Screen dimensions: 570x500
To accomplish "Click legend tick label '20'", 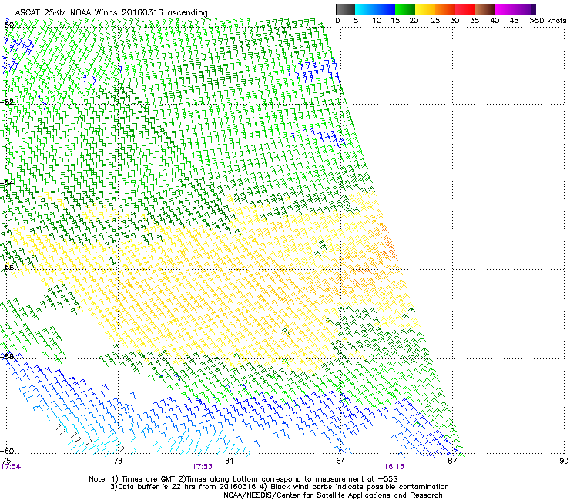I will [414, 20].
